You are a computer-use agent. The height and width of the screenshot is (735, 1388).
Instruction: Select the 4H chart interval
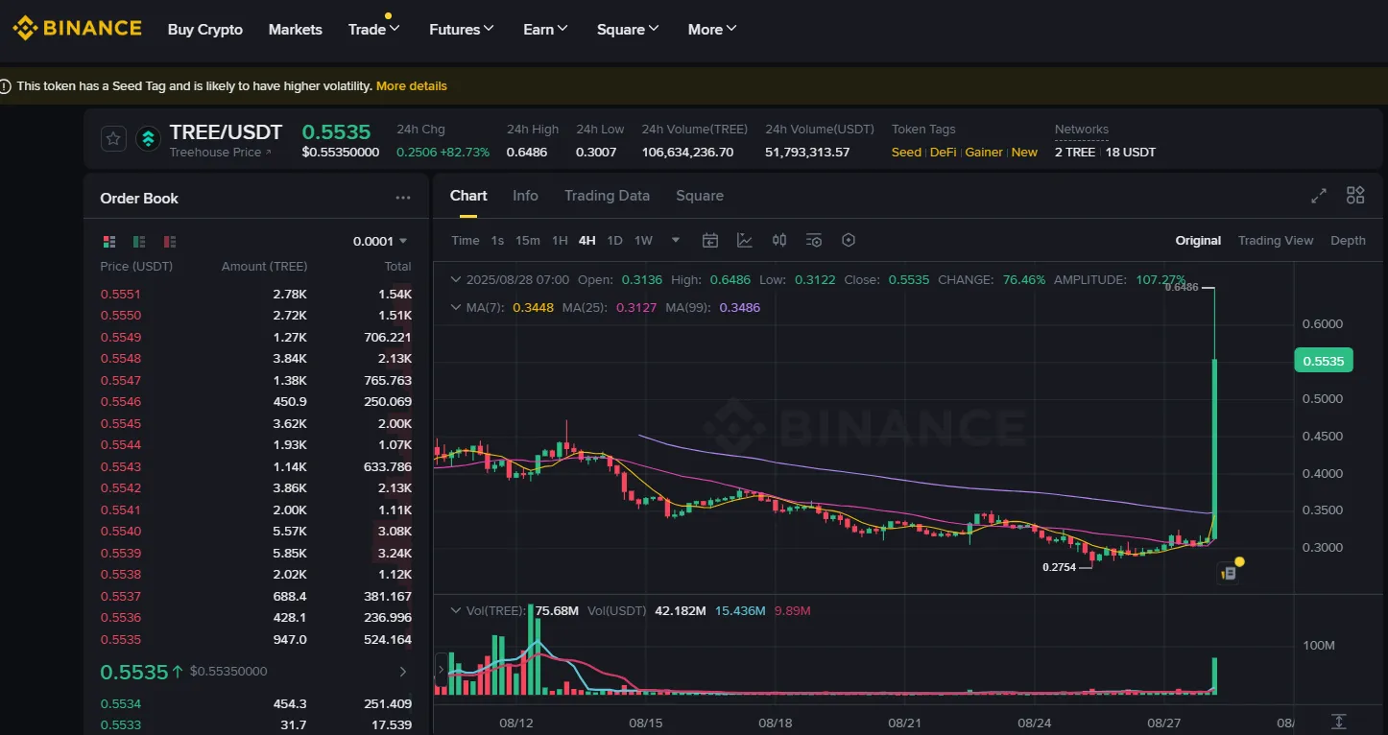coord(587,241)
